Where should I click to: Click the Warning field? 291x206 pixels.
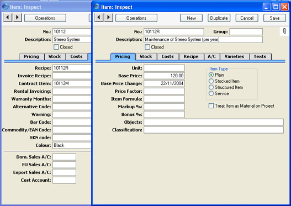72,114
